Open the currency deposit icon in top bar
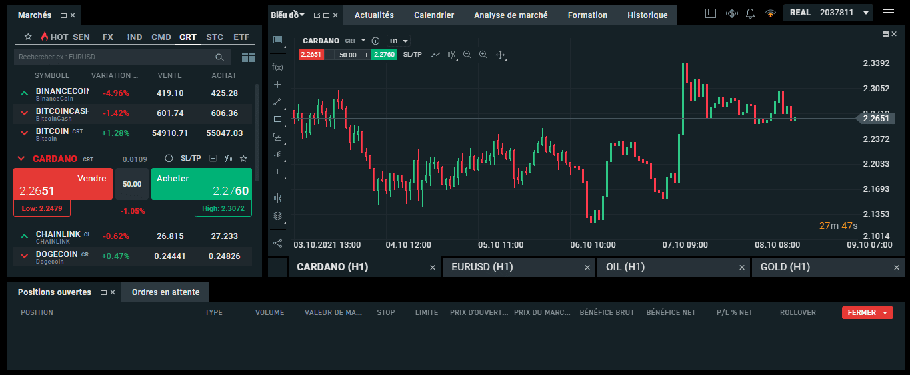Screen dimensions: 910x375 (731, 13)
